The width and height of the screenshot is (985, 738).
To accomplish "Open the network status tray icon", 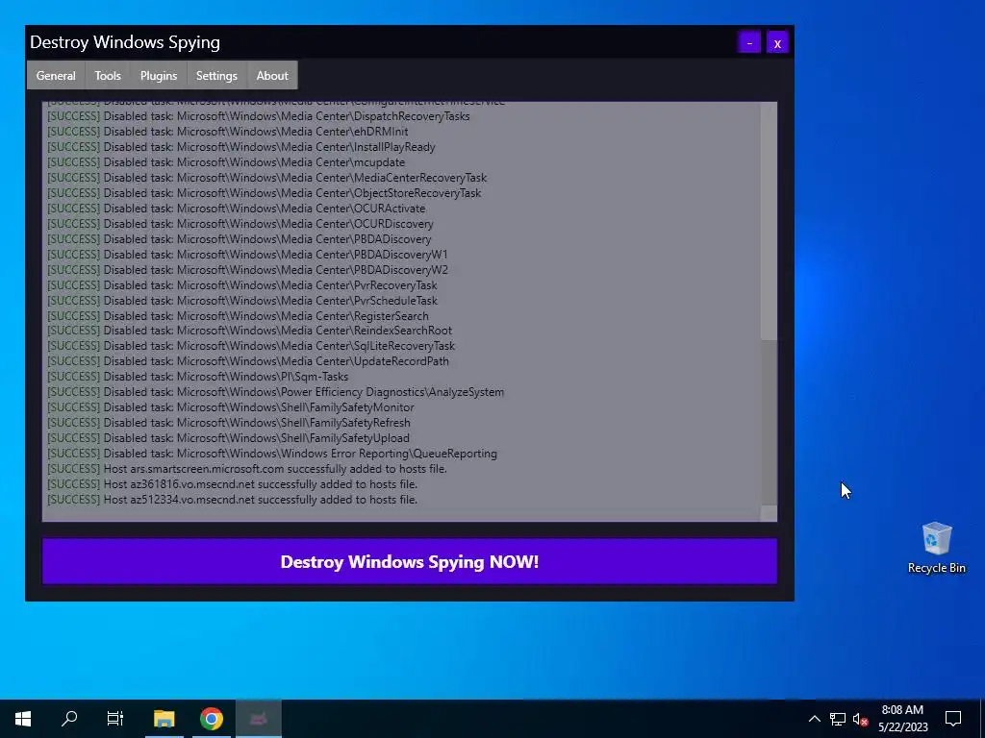I will point(838,719).
